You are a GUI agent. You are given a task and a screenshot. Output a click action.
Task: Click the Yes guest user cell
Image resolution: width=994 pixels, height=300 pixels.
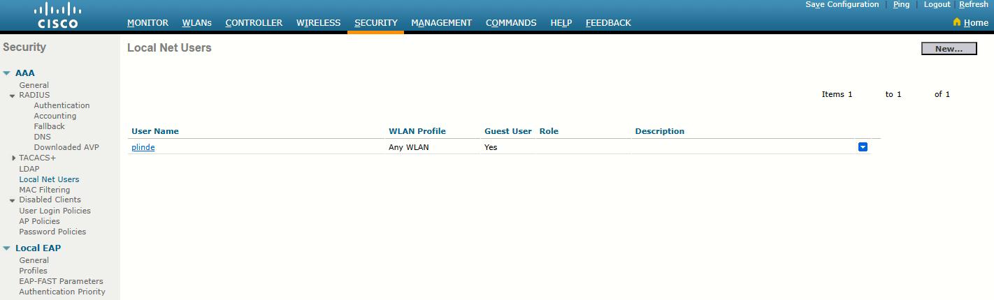pyautogui.click(x=491, y=147)
